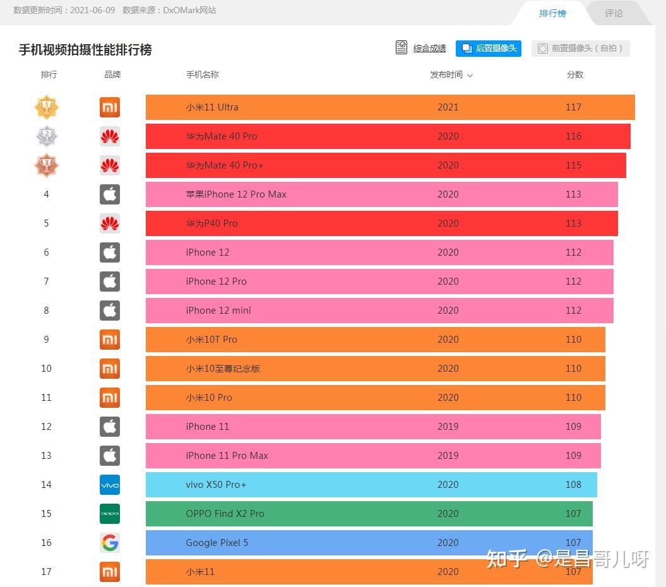Select the 综合成绩 overall score option
Viewport: 666px width, 587px height.
(421, 48)
